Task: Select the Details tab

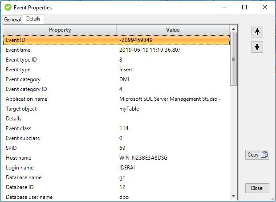Action: click(33, 19)
